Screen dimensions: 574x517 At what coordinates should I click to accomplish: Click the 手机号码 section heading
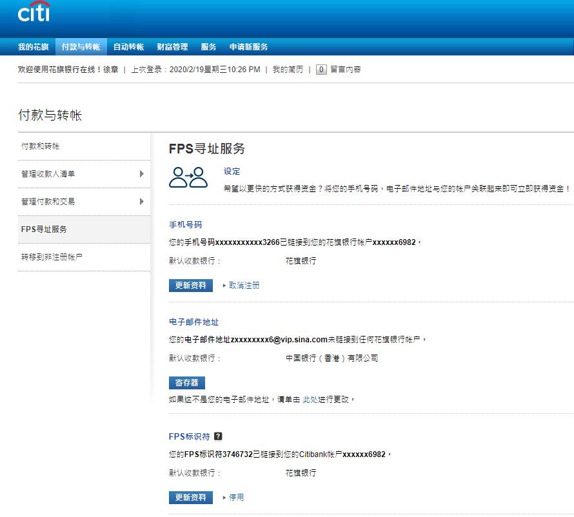(x=185, y=224)
